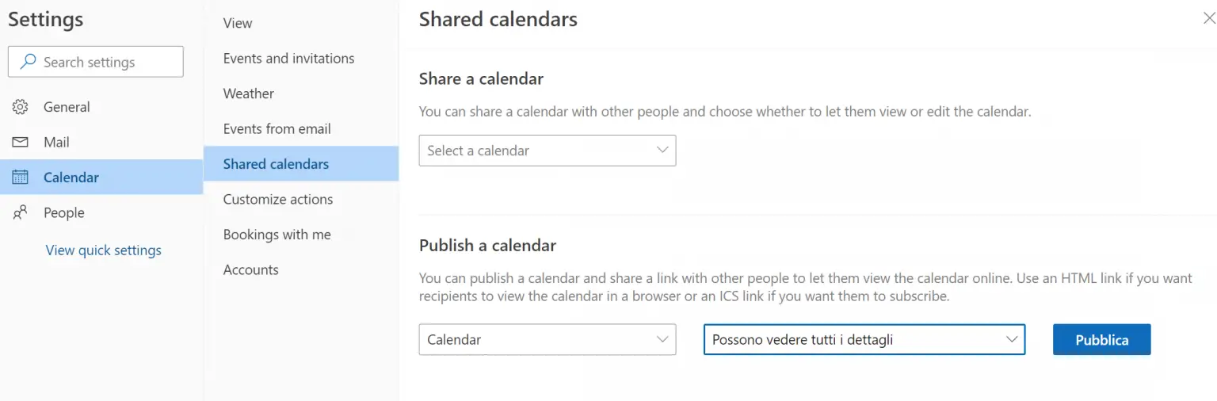
Task: Open the View calendar settings
Action: coord(238,23)
